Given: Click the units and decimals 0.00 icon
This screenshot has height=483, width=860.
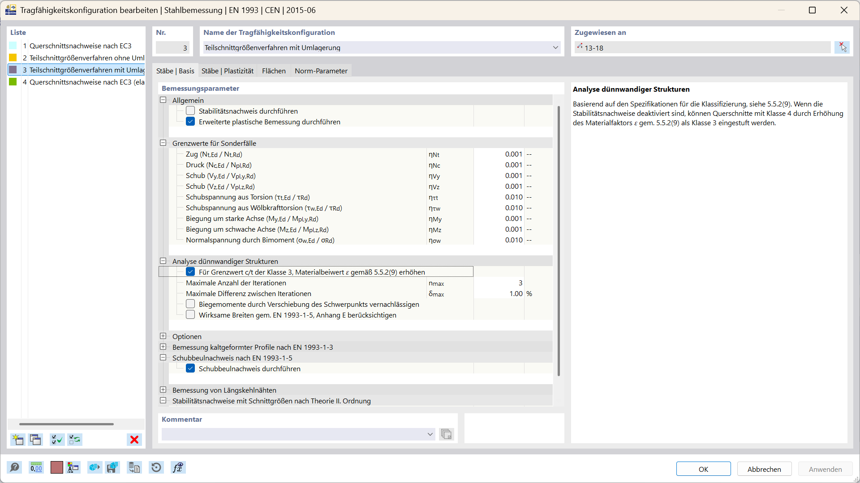Looking at the screenshot, I should coord(36,468).
